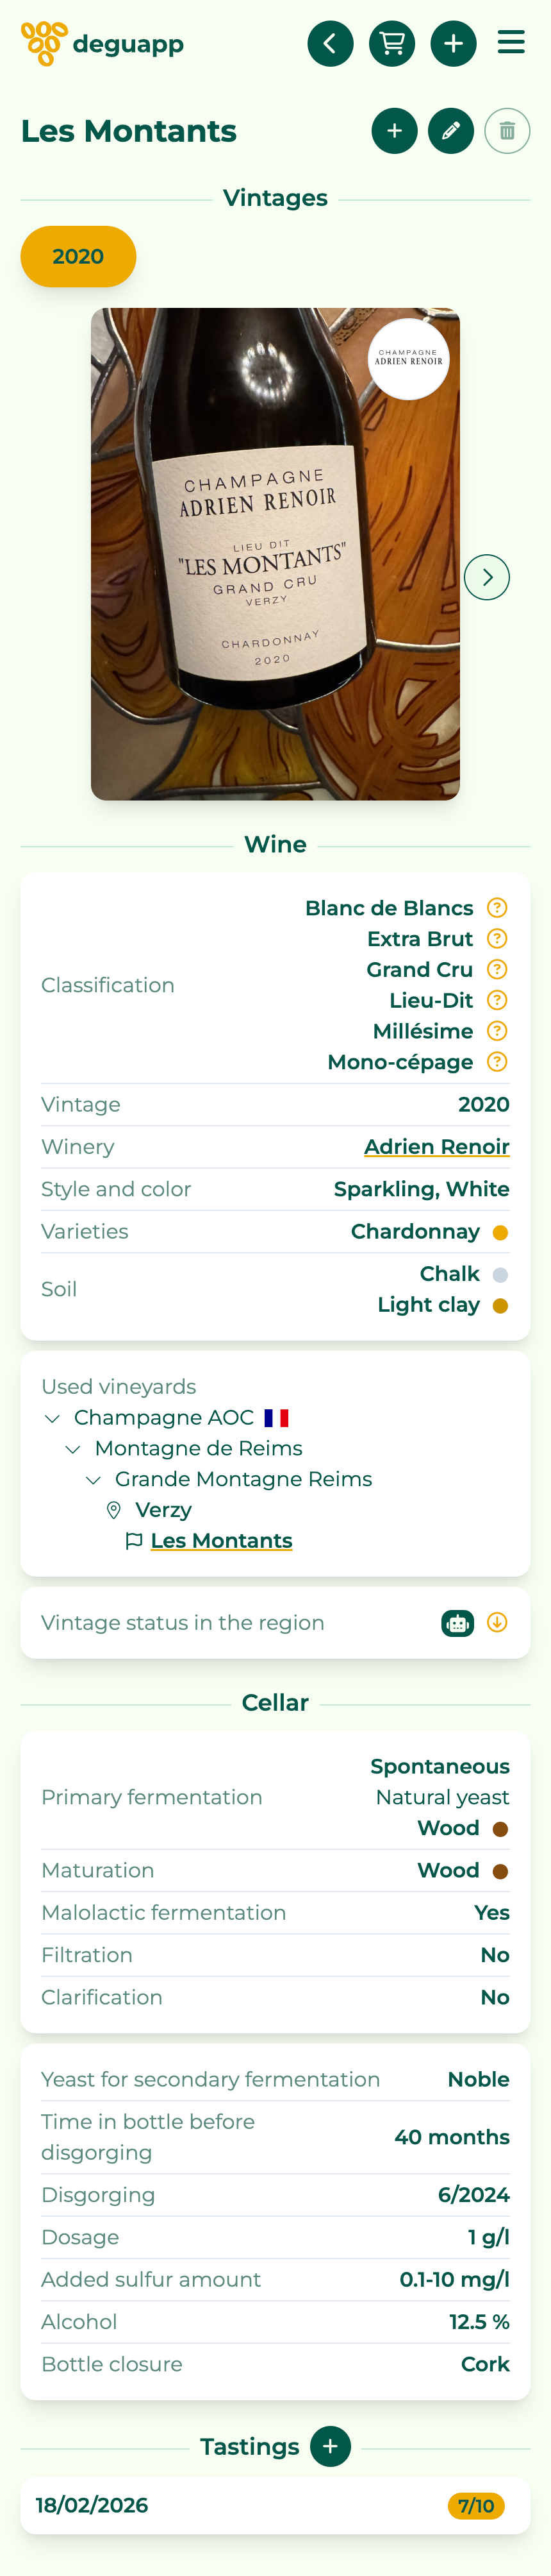This screenshot has width=551, height=2576.
Task: Open the help tooltip next to Grand Cru
Action: pyautogui.click(x=496, y=969)
